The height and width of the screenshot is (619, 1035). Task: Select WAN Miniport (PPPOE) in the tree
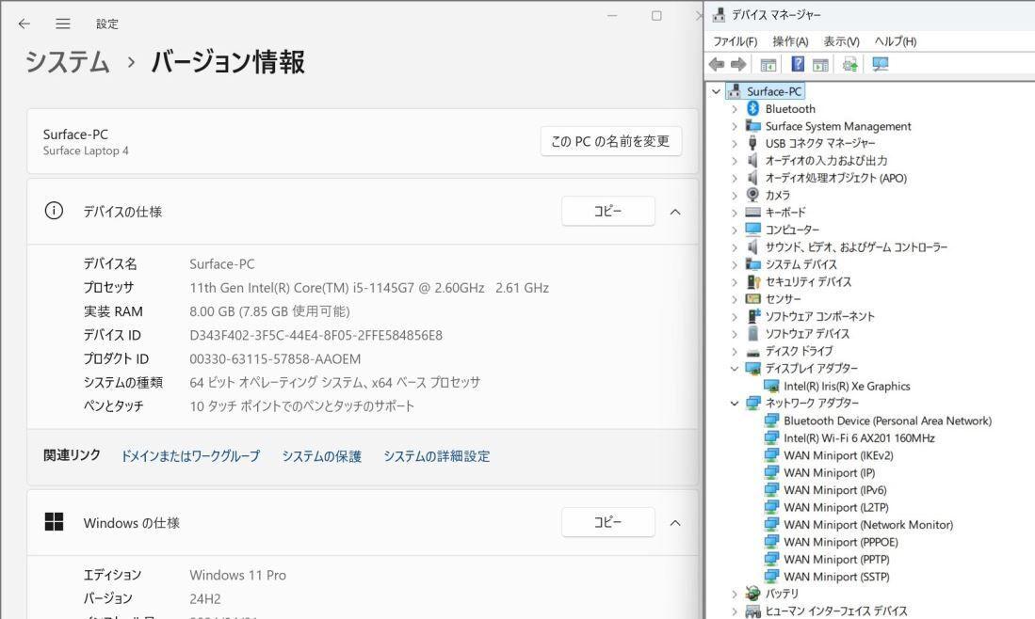tap(841, 542)
